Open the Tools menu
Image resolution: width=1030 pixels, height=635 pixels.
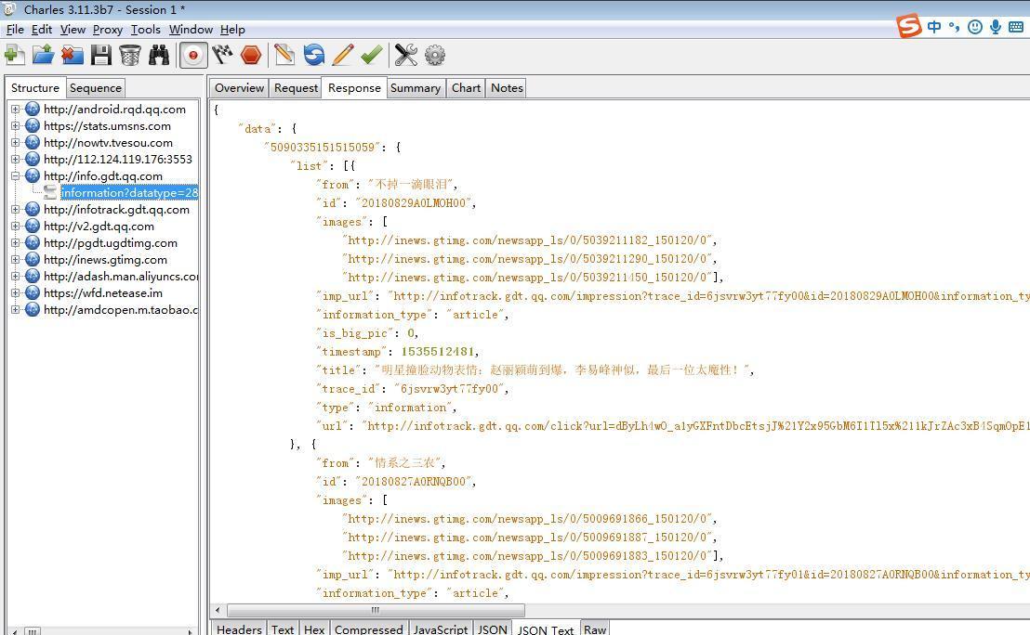pos(146,30)
